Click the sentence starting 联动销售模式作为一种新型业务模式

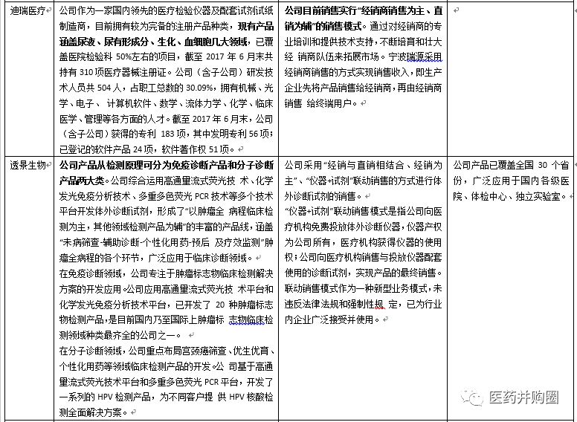(363, 288)
